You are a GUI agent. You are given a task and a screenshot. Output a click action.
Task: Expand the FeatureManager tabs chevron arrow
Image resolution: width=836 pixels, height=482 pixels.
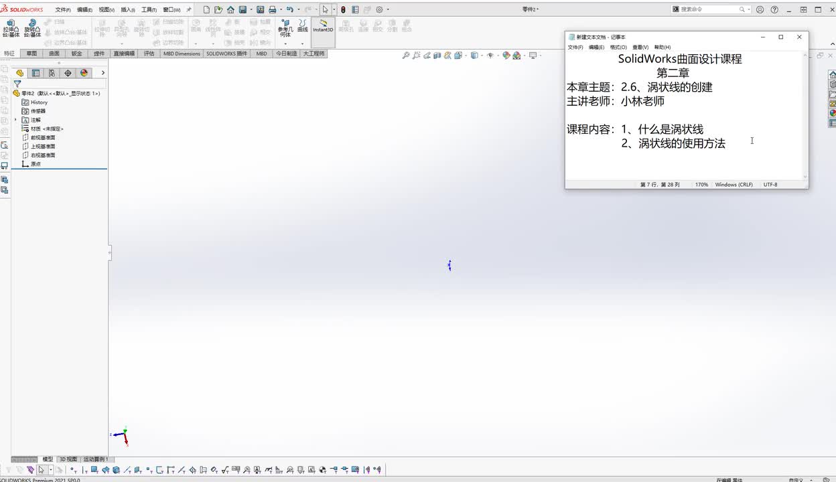coord(102,73)
